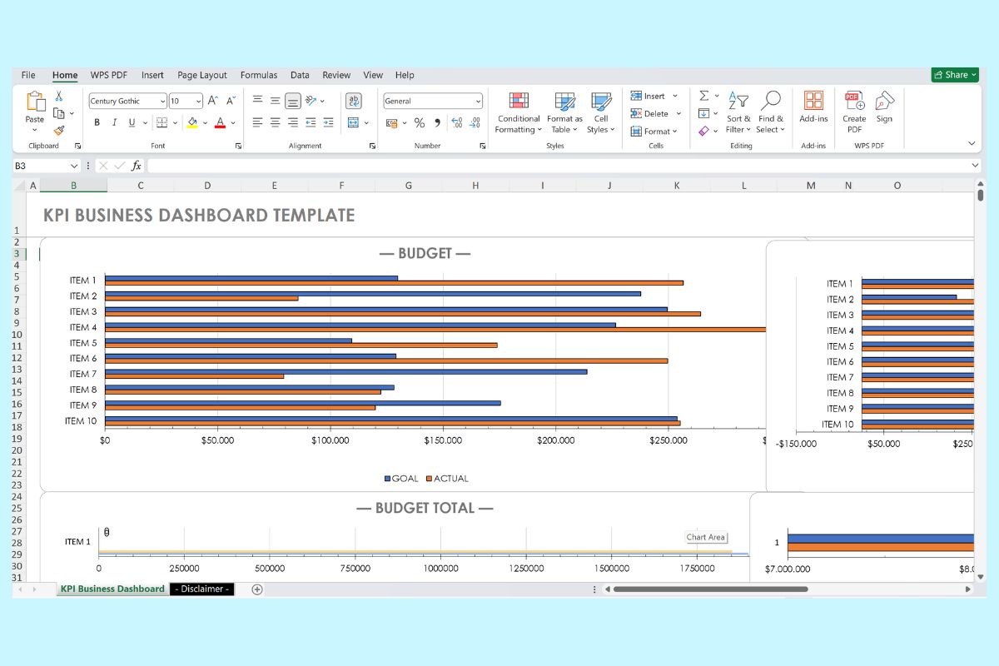Click the Select All corner triangle
999x666 pixels.
[x=20, y=186]
